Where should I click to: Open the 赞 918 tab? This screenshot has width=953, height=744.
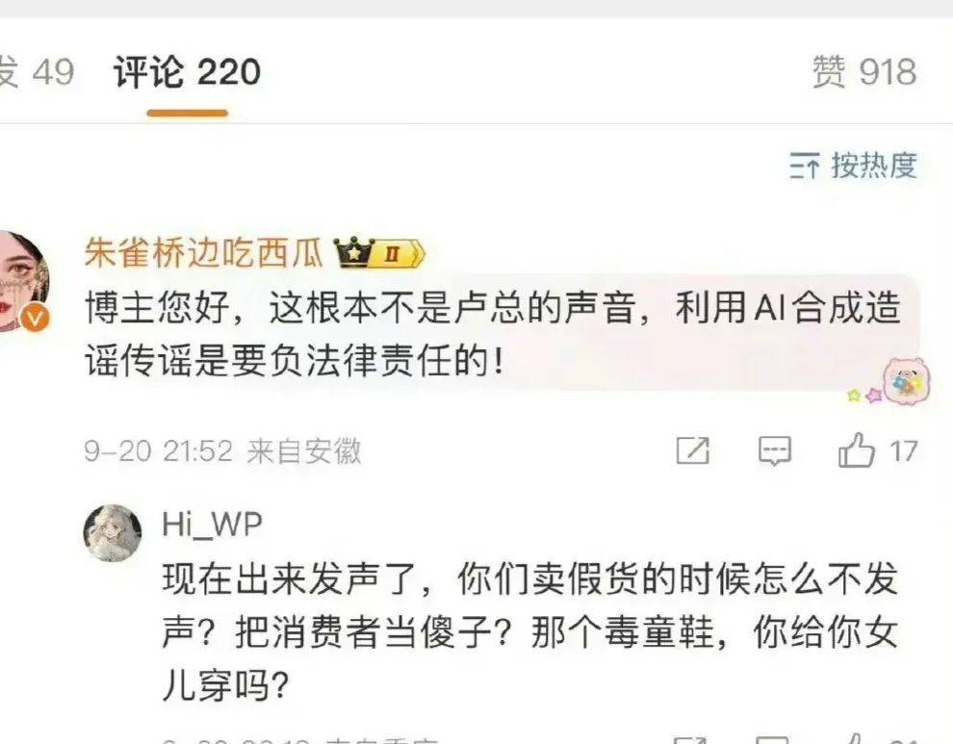(x=864, y=72)
